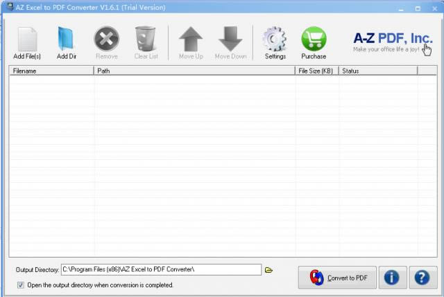Click the Clear List trash icon
The height and width of the screenshot is (297, 444).
pyautogui.click(x=146, y=39)
